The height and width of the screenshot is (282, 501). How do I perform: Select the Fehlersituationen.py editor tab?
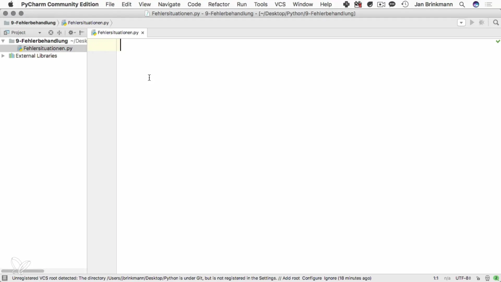(118, 33)
